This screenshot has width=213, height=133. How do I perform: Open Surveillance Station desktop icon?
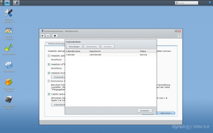click(9, 100)
